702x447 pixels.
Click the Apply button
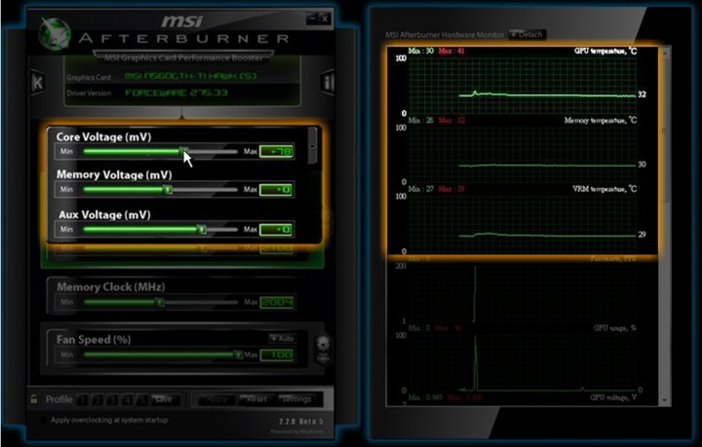[216, 399]
